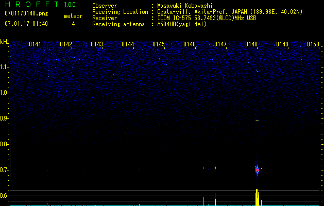This screenshot has width=324, height=206.
Task: Select the 07.01.17 01:40 timestamp
Action: tap(25, 24)
